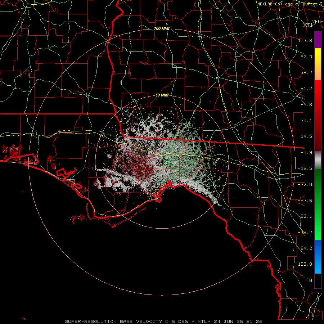Click the gray near-zero band of the color bar
This screenshot has width=324, height=324.
[318, 160]
